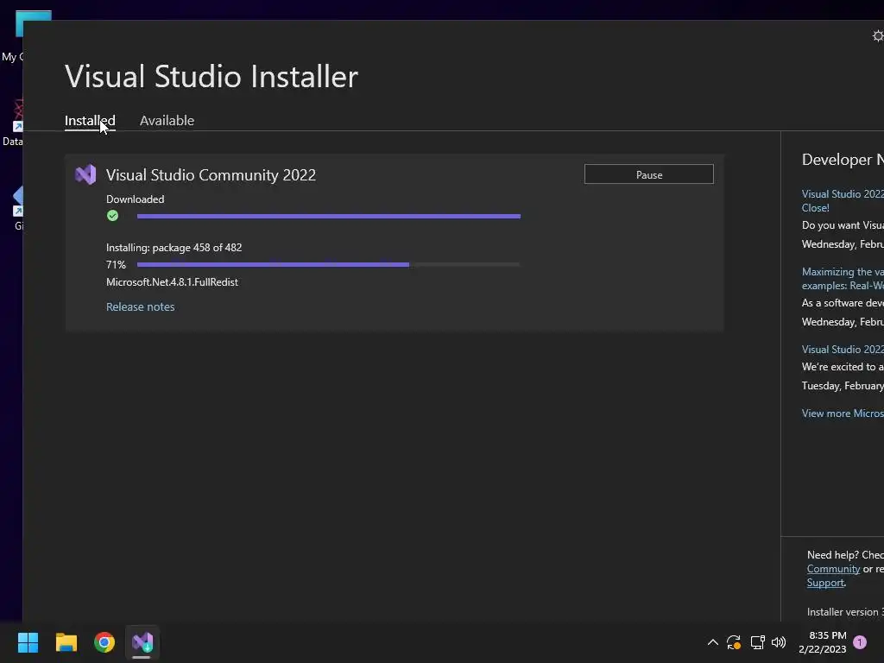The image size is (884, 663).
Task: Open the Release notes link
Action: point(141,306)
